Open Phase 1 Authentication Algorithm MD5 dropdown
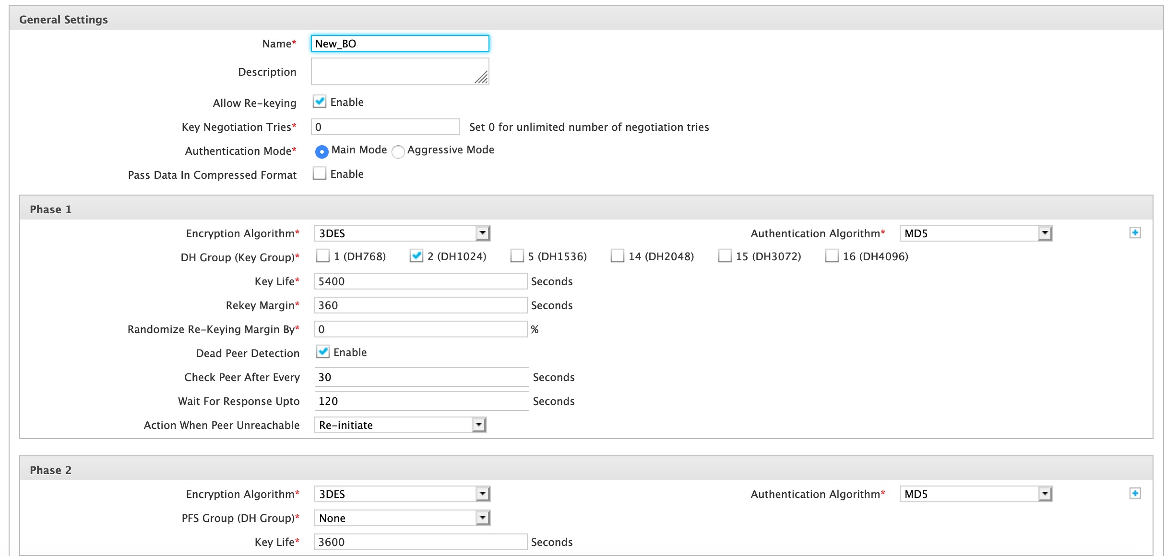Screen dimensions: 1166x556 click(x=976, y=233)
